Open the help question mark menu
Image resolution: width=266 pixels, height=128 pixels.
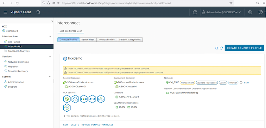[260, 12]
